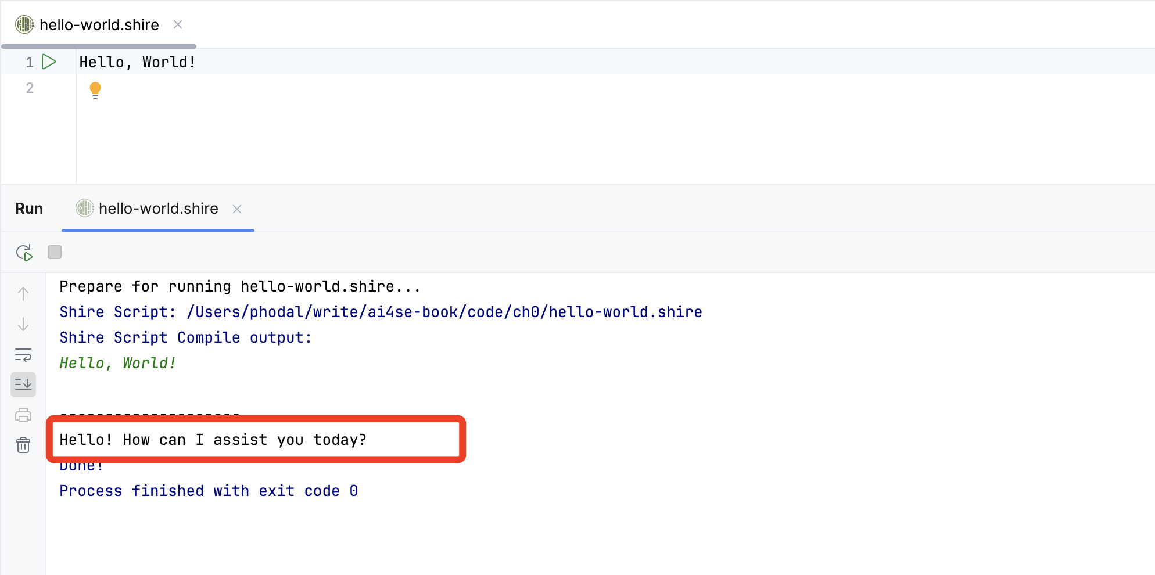Click 'Process finished with exit code 0' line

pos(209,491)
